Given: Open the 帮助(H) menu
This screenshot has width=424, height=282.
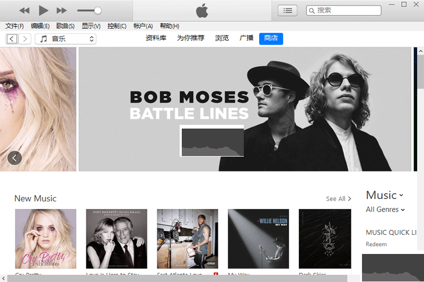Looking at the screenshot, I should [x=169, y=26].
